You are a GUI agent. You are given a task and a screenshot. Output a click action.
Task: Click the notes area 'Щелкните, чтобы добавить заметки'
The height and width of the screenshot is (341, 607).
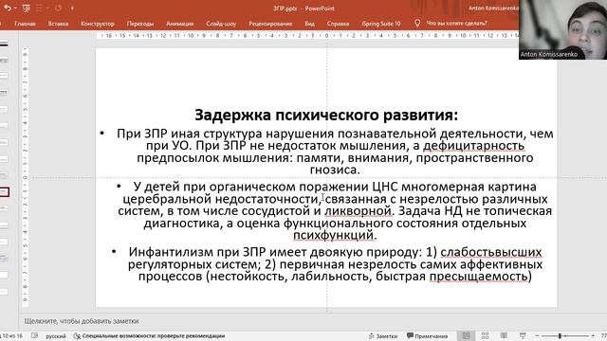tap(82, 321)
